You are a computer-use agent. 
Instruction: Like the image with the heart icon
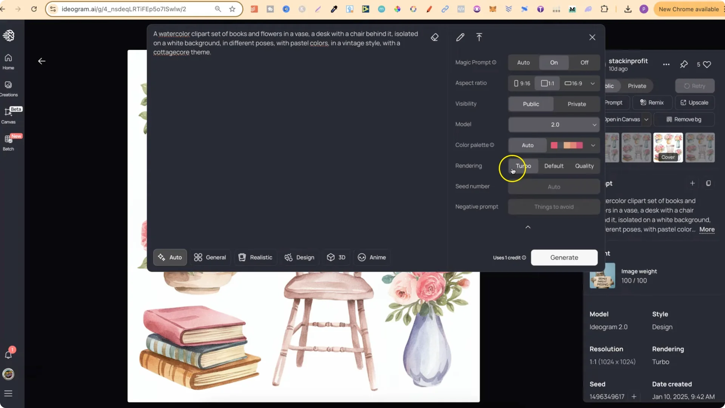[x=706, y=64]
